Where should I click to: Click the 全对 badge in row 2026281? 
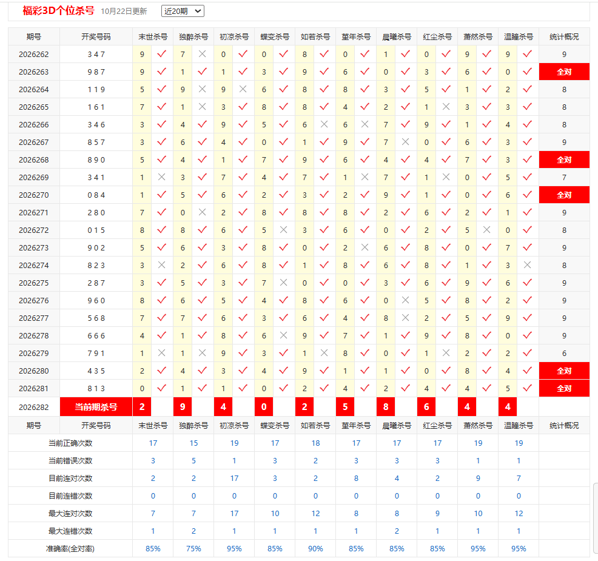pos(564,389)
